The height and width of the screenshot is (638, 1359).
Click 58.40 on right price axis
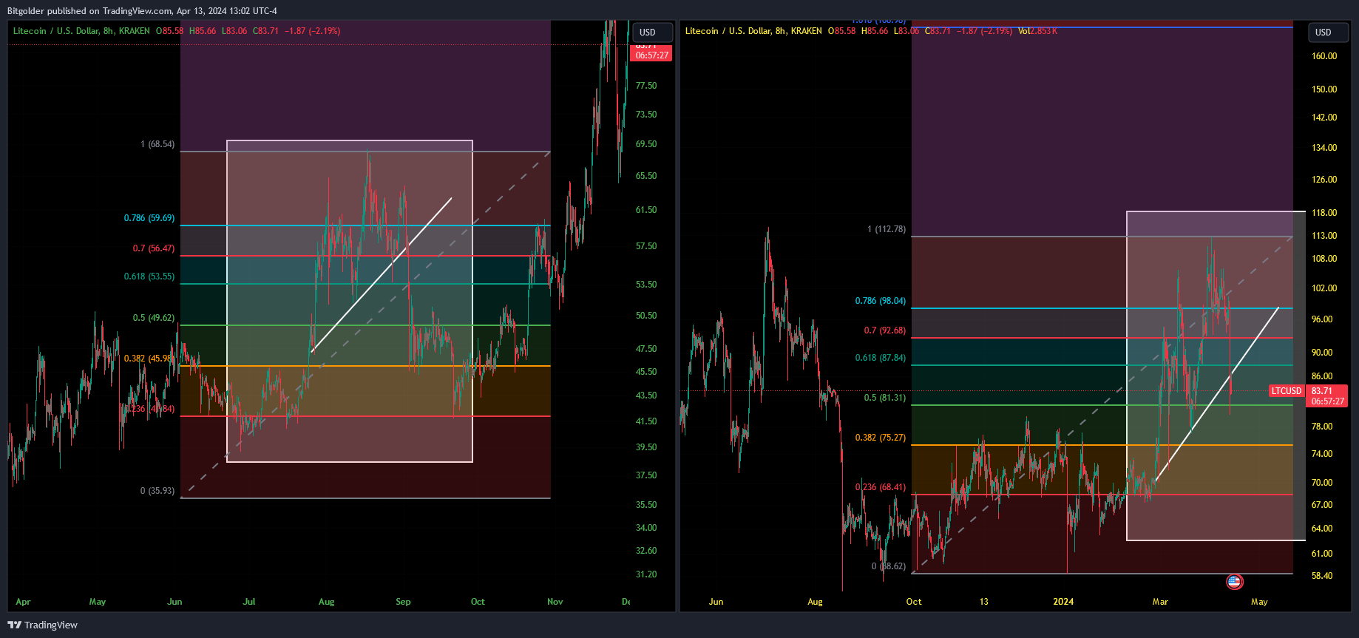click(x=1322, y=576)
